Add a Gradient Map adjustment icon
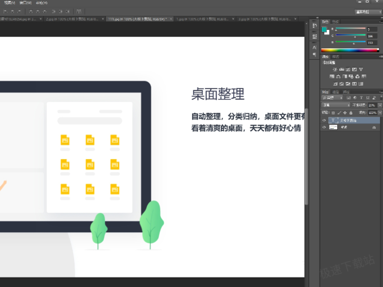This screenshot has width=383, height=287. (x=361, y=84)
